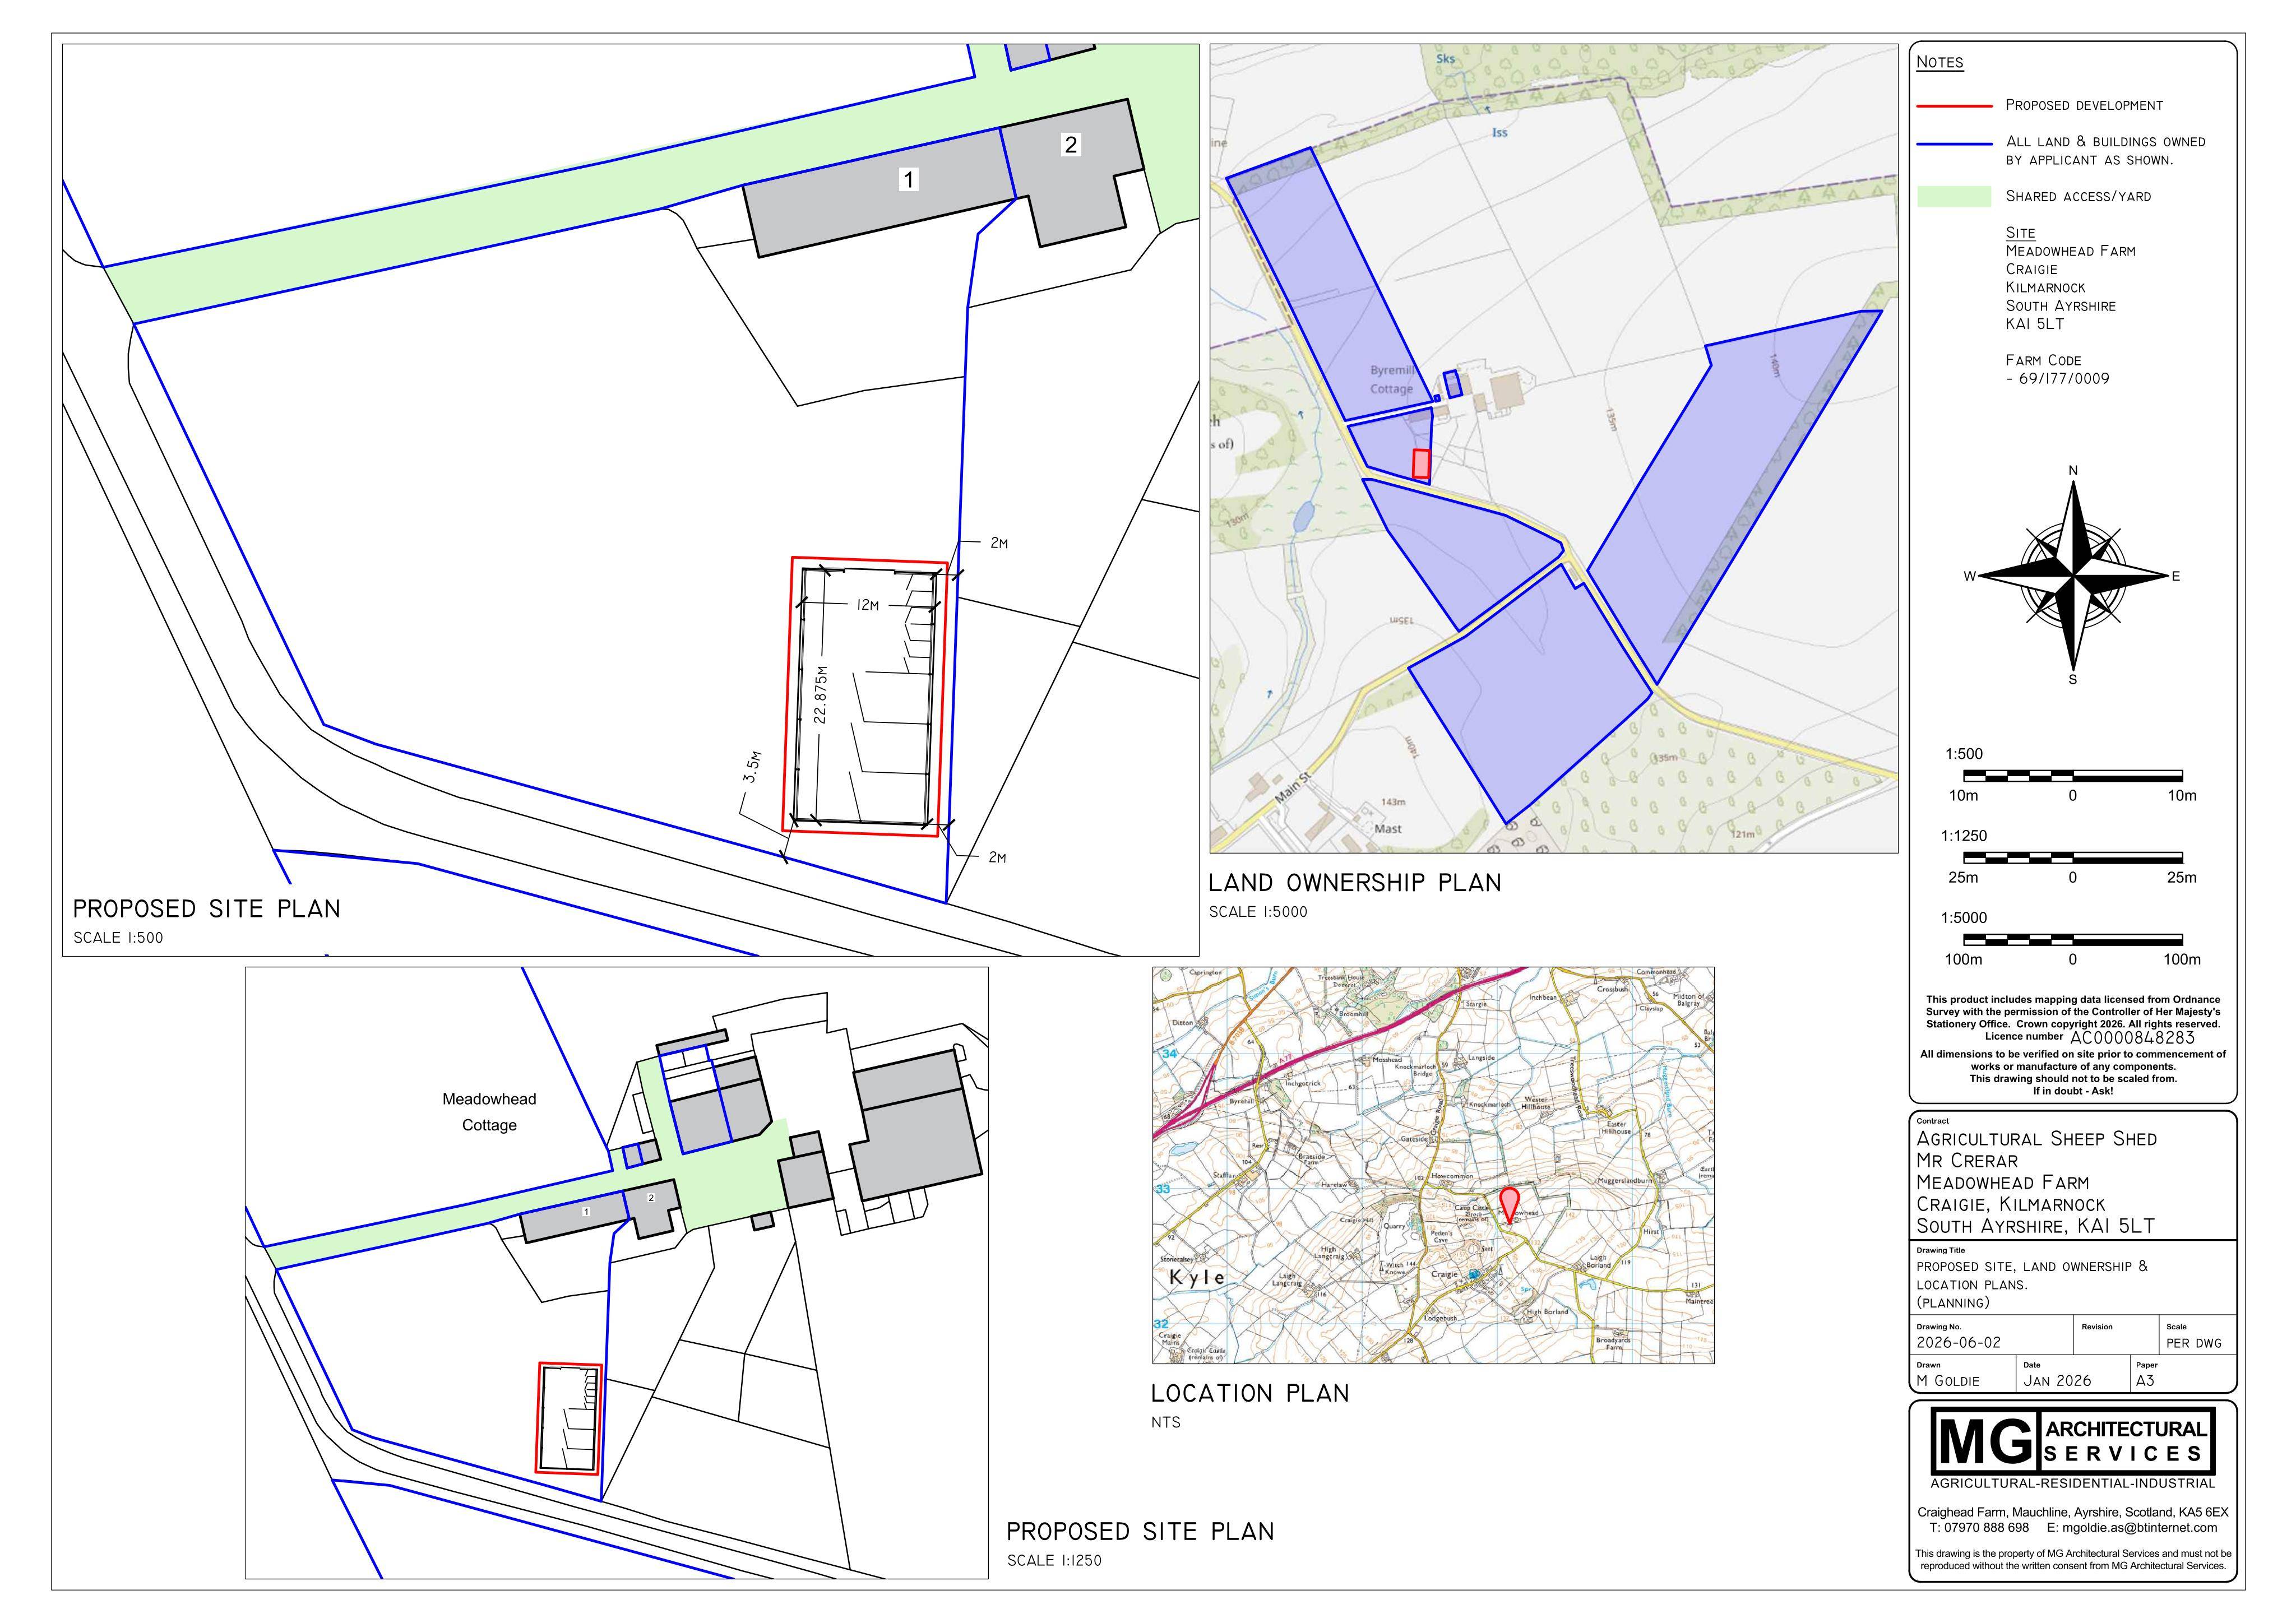
Task: Click building number 2 on 1:500 plan
Action: pos(1071,144)
